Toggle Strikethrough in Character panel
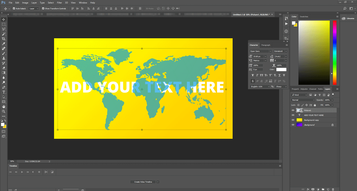Screen dimensions: 357x191 pos(284,75)
